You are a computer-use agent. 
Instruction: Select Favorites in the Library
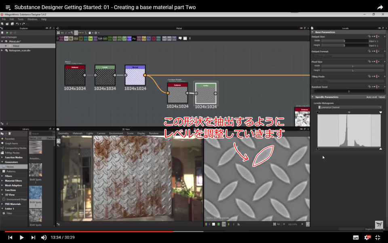click(10, 139)
